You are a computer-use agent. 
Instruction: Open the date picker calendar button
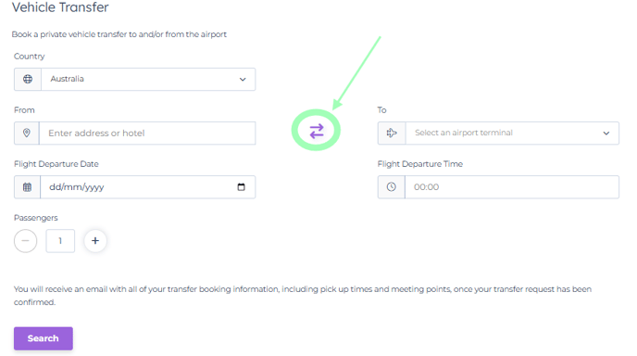242,186
